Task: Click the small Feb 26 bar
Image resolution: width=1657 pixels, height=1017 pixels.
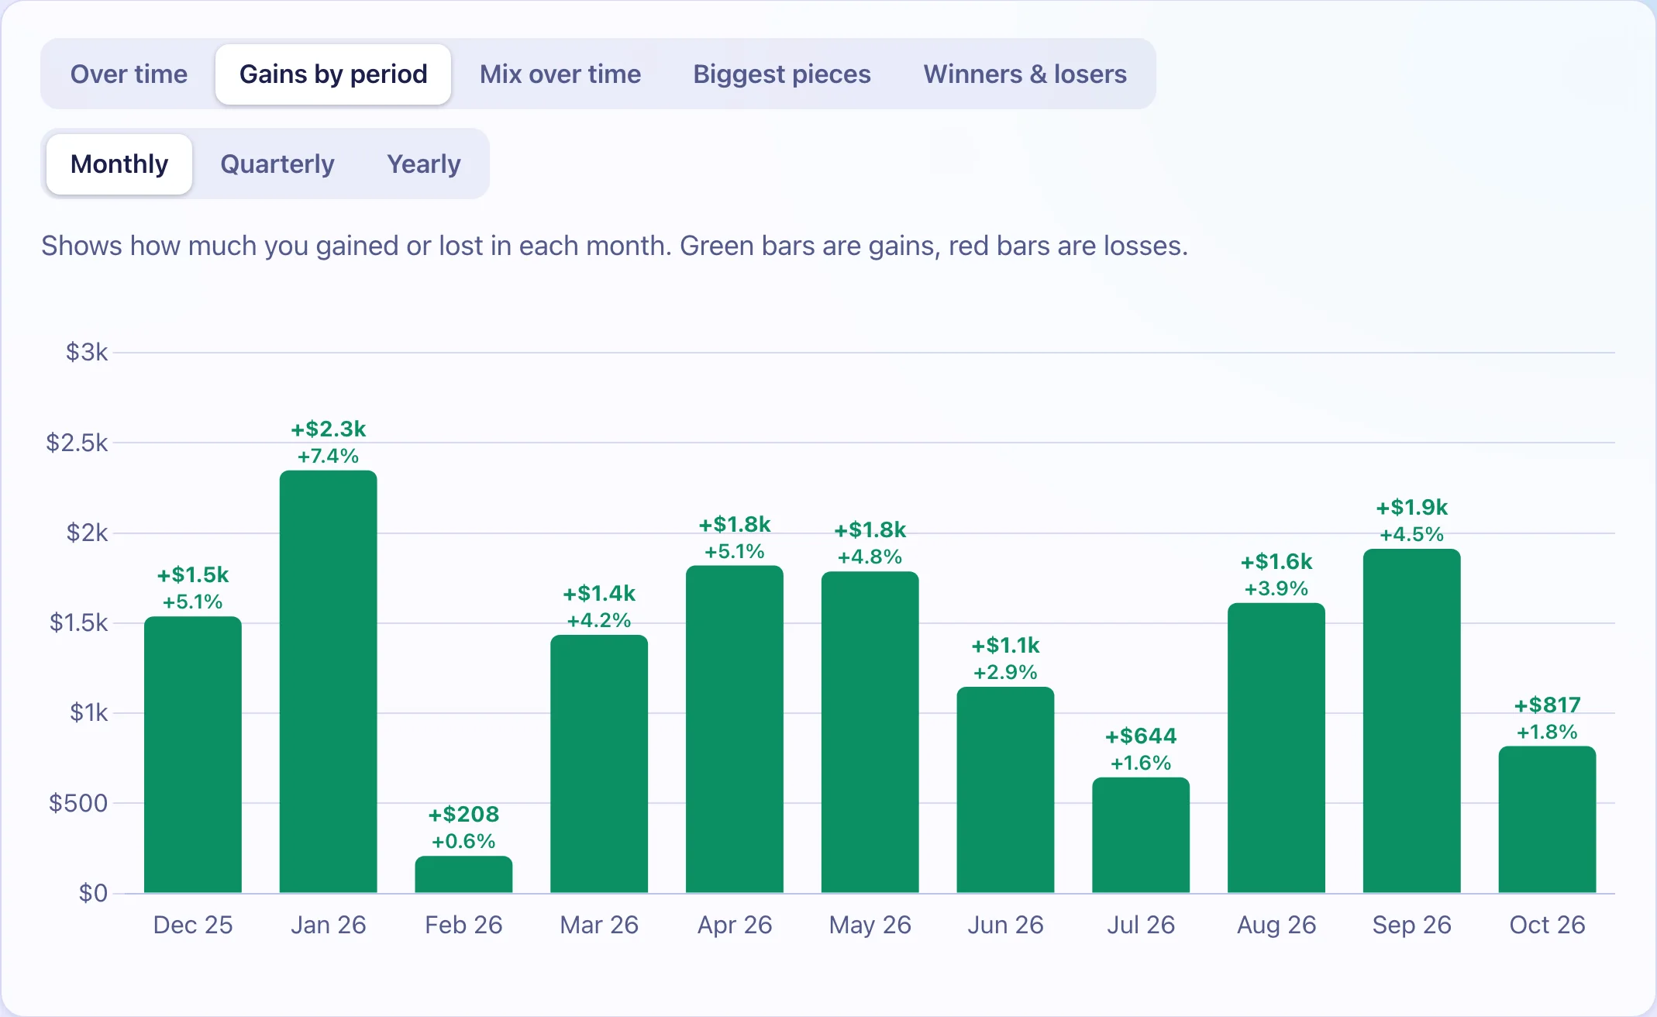Action: [x=463, y=874]
